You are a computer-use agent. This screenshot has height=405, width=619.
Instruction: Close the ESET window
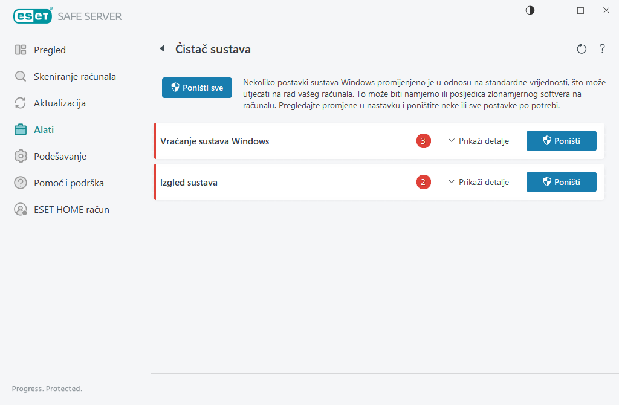point(606,11)
